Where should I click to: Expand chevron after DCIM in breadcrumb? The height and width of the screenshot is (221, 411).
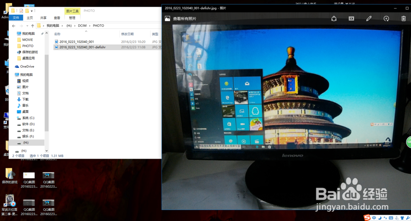(90, 25)
